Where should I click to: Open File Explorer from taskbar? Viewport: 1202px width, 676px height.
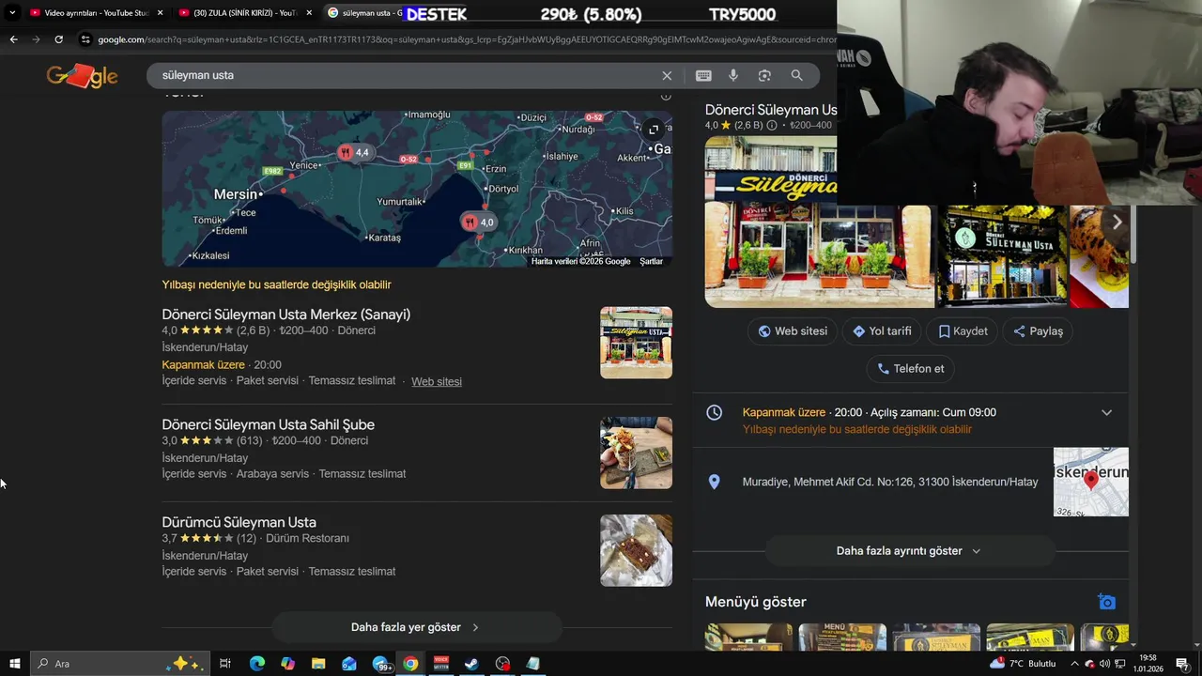point(318,664)
